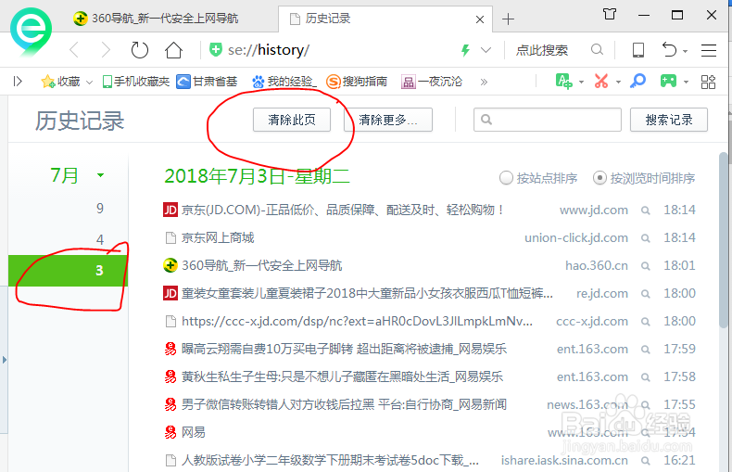
Task: Open the extensions grid icon
Action: (x=708, y=82)
